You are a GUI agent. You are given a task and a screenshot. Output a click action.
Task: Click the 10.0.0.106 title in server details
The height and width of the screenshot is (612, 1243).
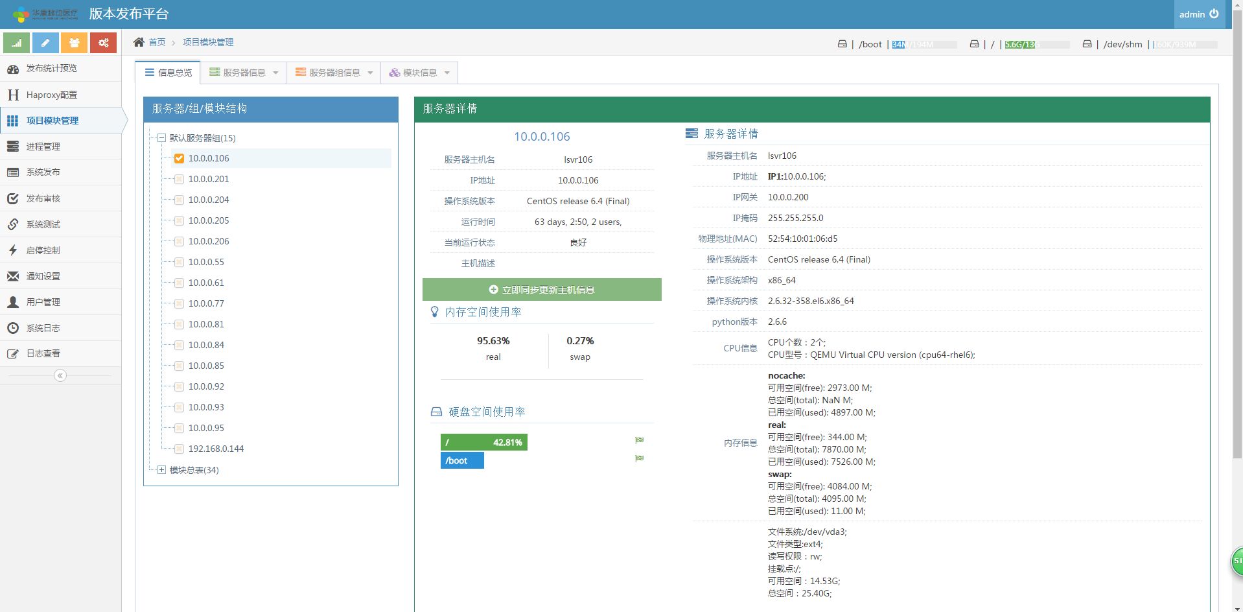point(542,137)
